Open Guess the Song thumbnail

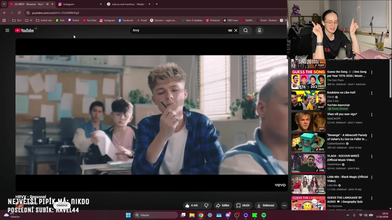point(308,79)
